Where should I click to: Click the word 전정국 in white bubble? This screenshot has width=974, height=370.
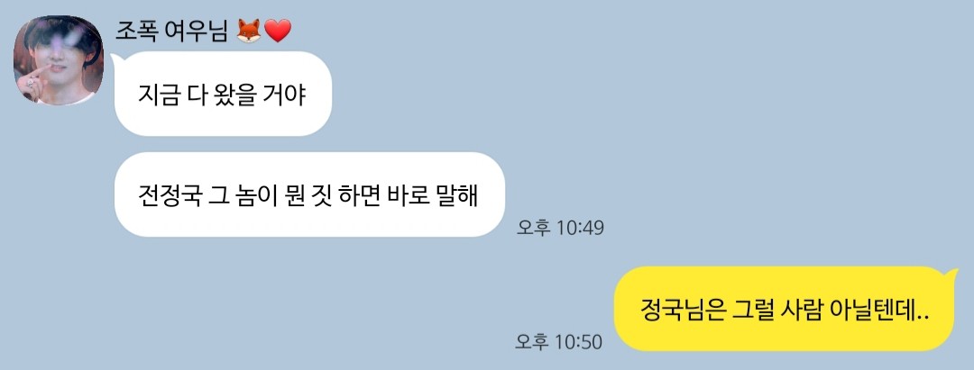click(170, 194)
